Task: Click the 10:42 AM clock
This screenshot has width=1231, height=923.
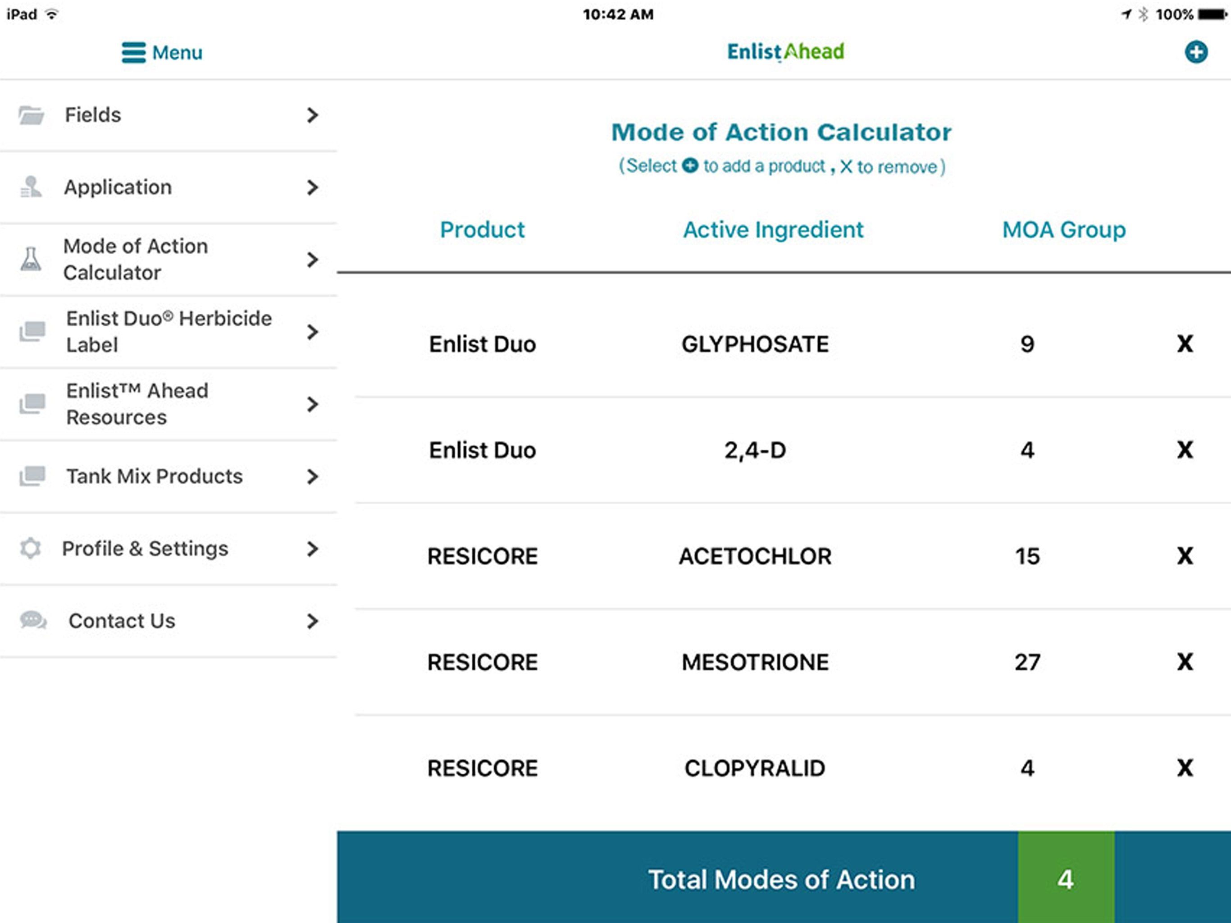Action: tap(618, 14)
